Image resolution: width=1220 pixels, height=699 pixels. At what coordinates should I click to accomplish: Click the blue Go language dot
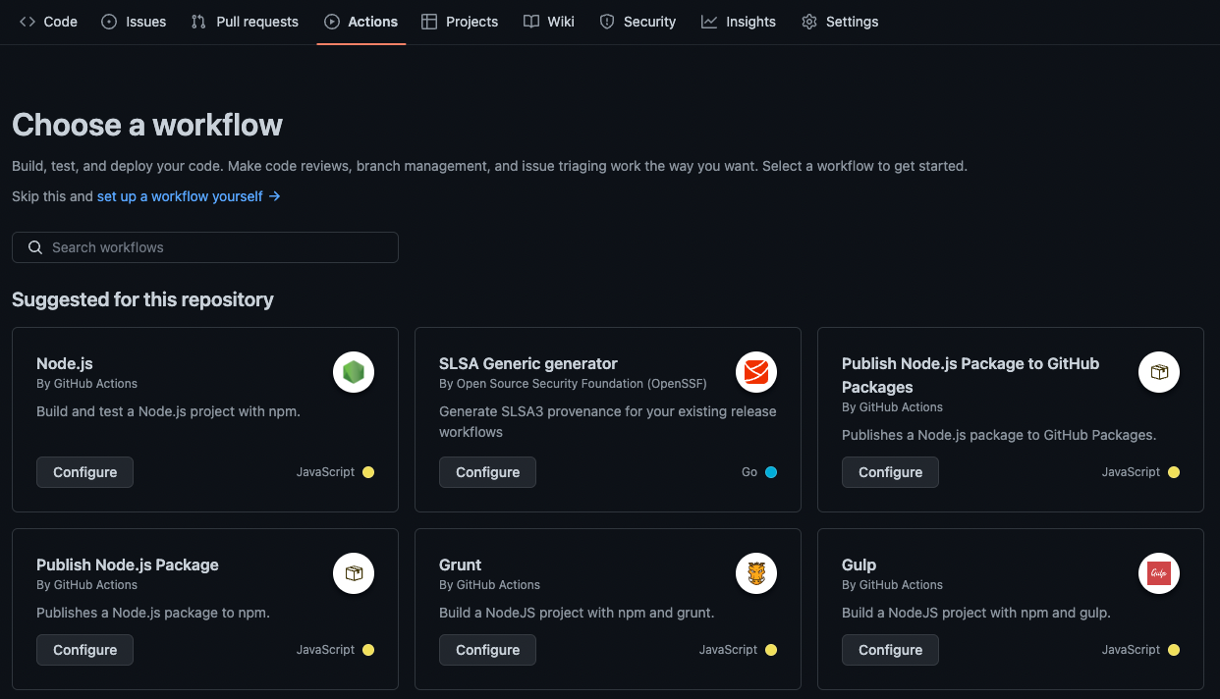click(771, 472)
